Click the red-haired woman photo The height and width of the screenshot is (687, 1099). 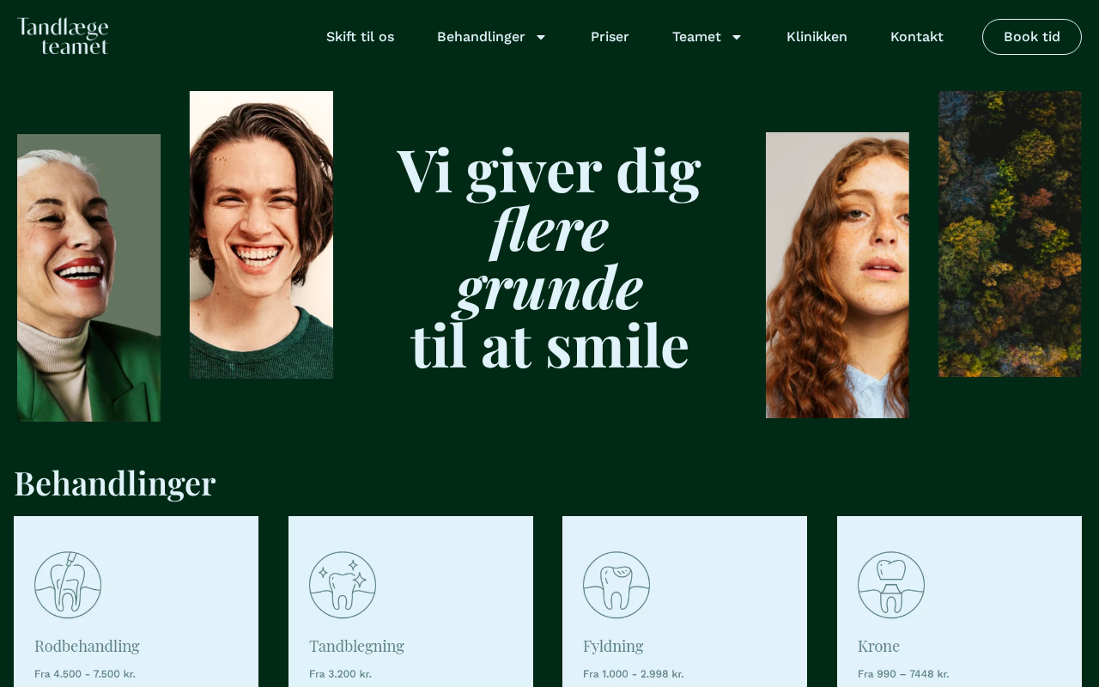point(837,275)
